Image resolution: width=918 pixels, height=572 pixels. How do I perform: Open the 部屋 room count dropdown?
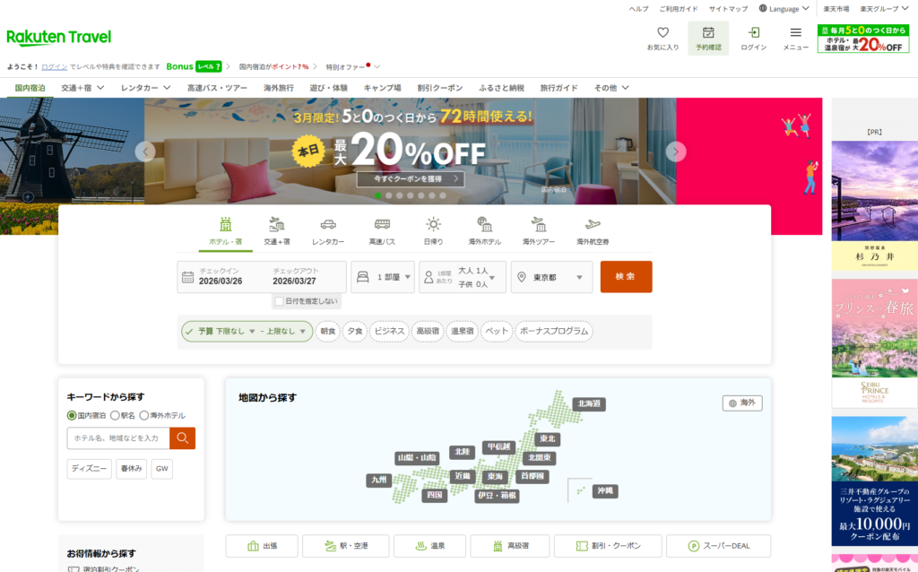click(x=383, y=278)
